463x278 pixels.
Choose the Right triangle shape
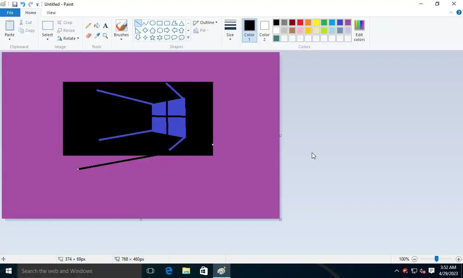coord(138,30)
